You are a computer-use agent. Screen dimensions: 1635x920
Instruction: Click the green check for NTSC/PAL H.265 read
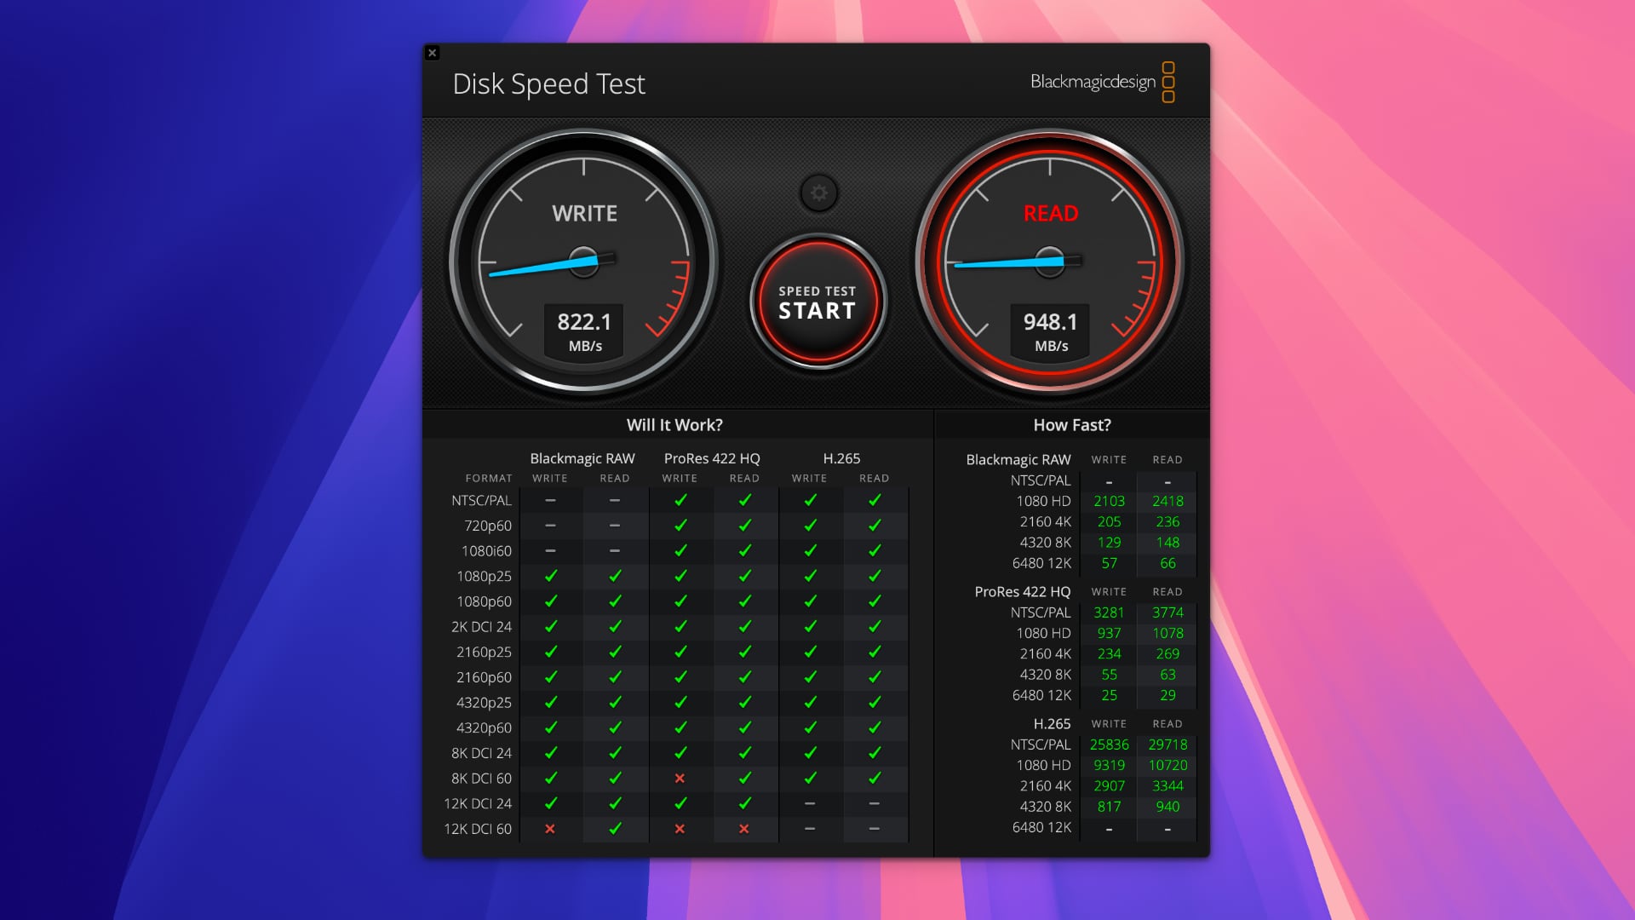point(875,501)
